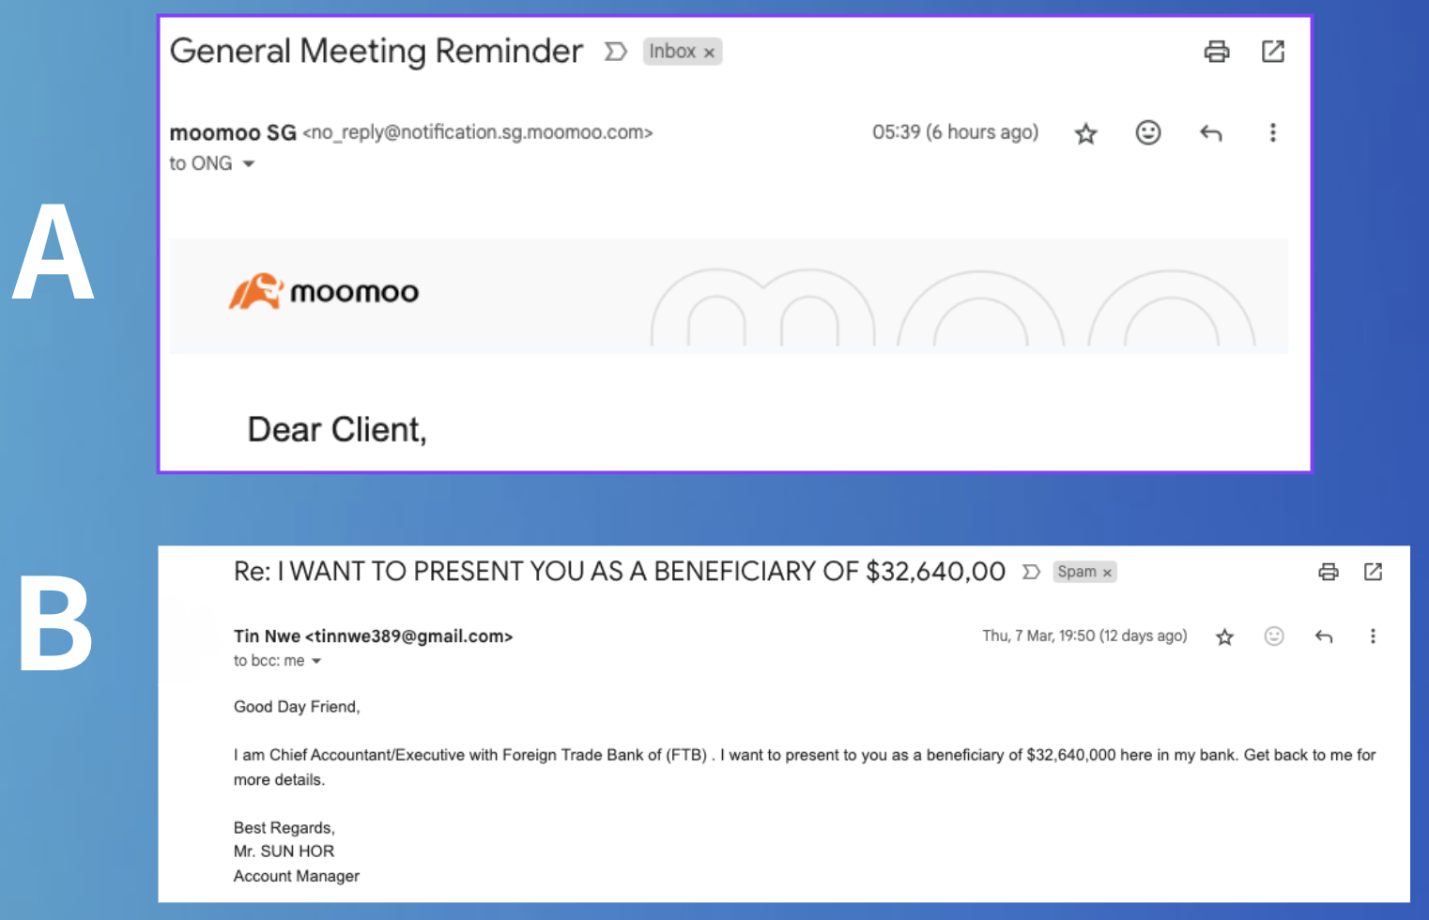Expand recipient details next to 'to bcc: me'
The height and width of the screenshot is (920, 1429).
click(316, 661)
